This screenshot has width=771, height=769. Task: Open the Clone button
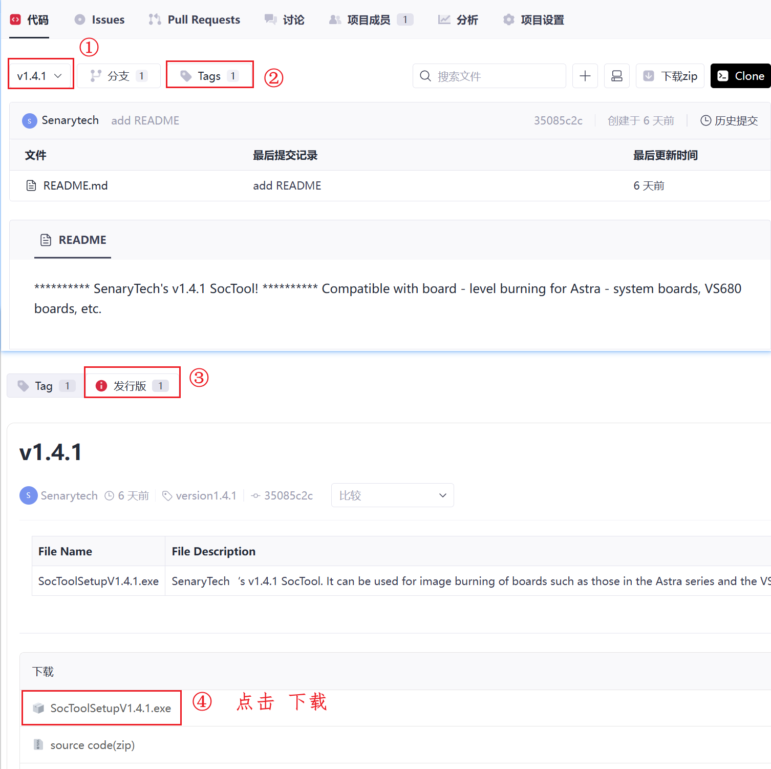tap(741, 76)
